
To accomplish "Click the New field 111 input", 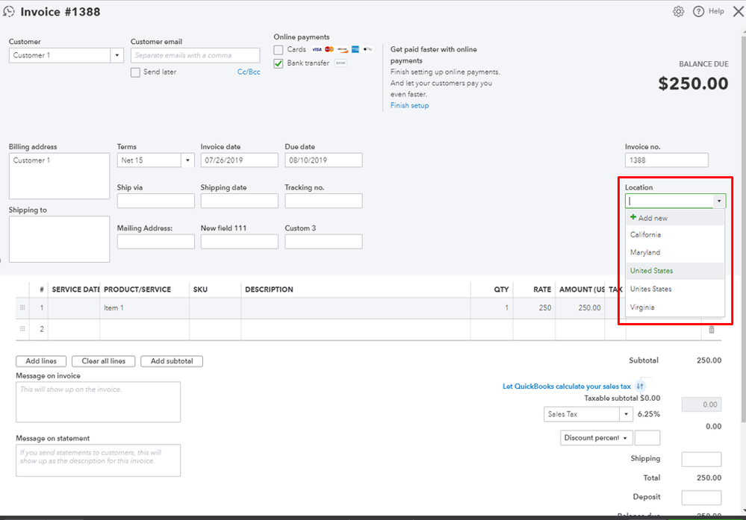I will point(239,242).
